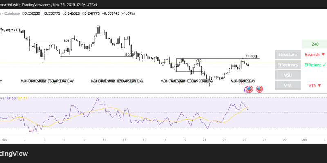Click the Efficient green checkmark status
Image resolution: width=327 pixels, height=163 pixels.
point(314,65)
